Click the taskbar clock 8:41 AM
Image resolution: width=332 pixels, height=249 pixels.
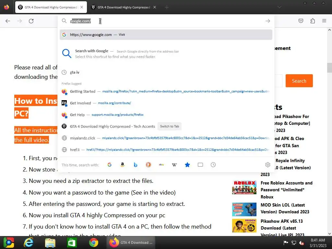point(318,243)
